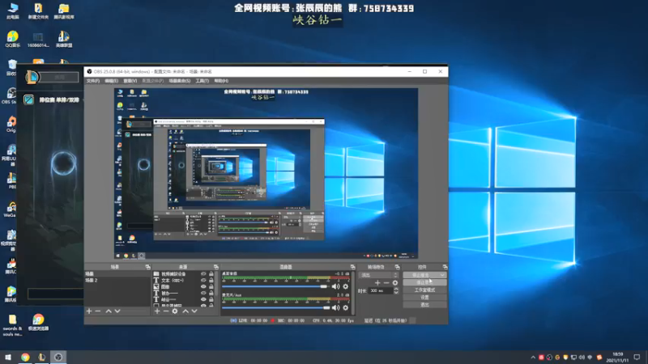Open 查看(V) menu in OBS

tap(130, 81)
